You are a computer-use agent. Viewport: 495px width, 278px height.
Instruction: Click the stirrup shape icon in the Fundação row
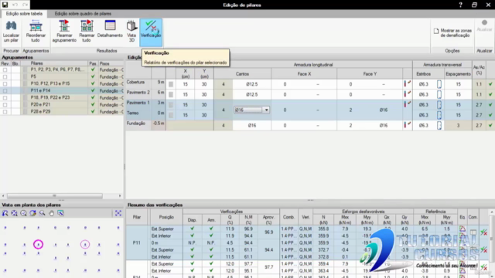tap(439, 125)
